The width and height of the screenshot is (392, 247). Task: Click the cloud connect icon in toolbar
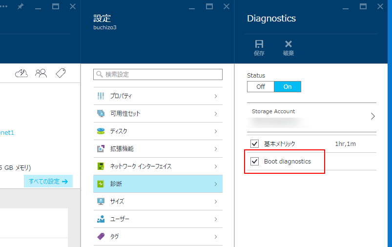21,73
